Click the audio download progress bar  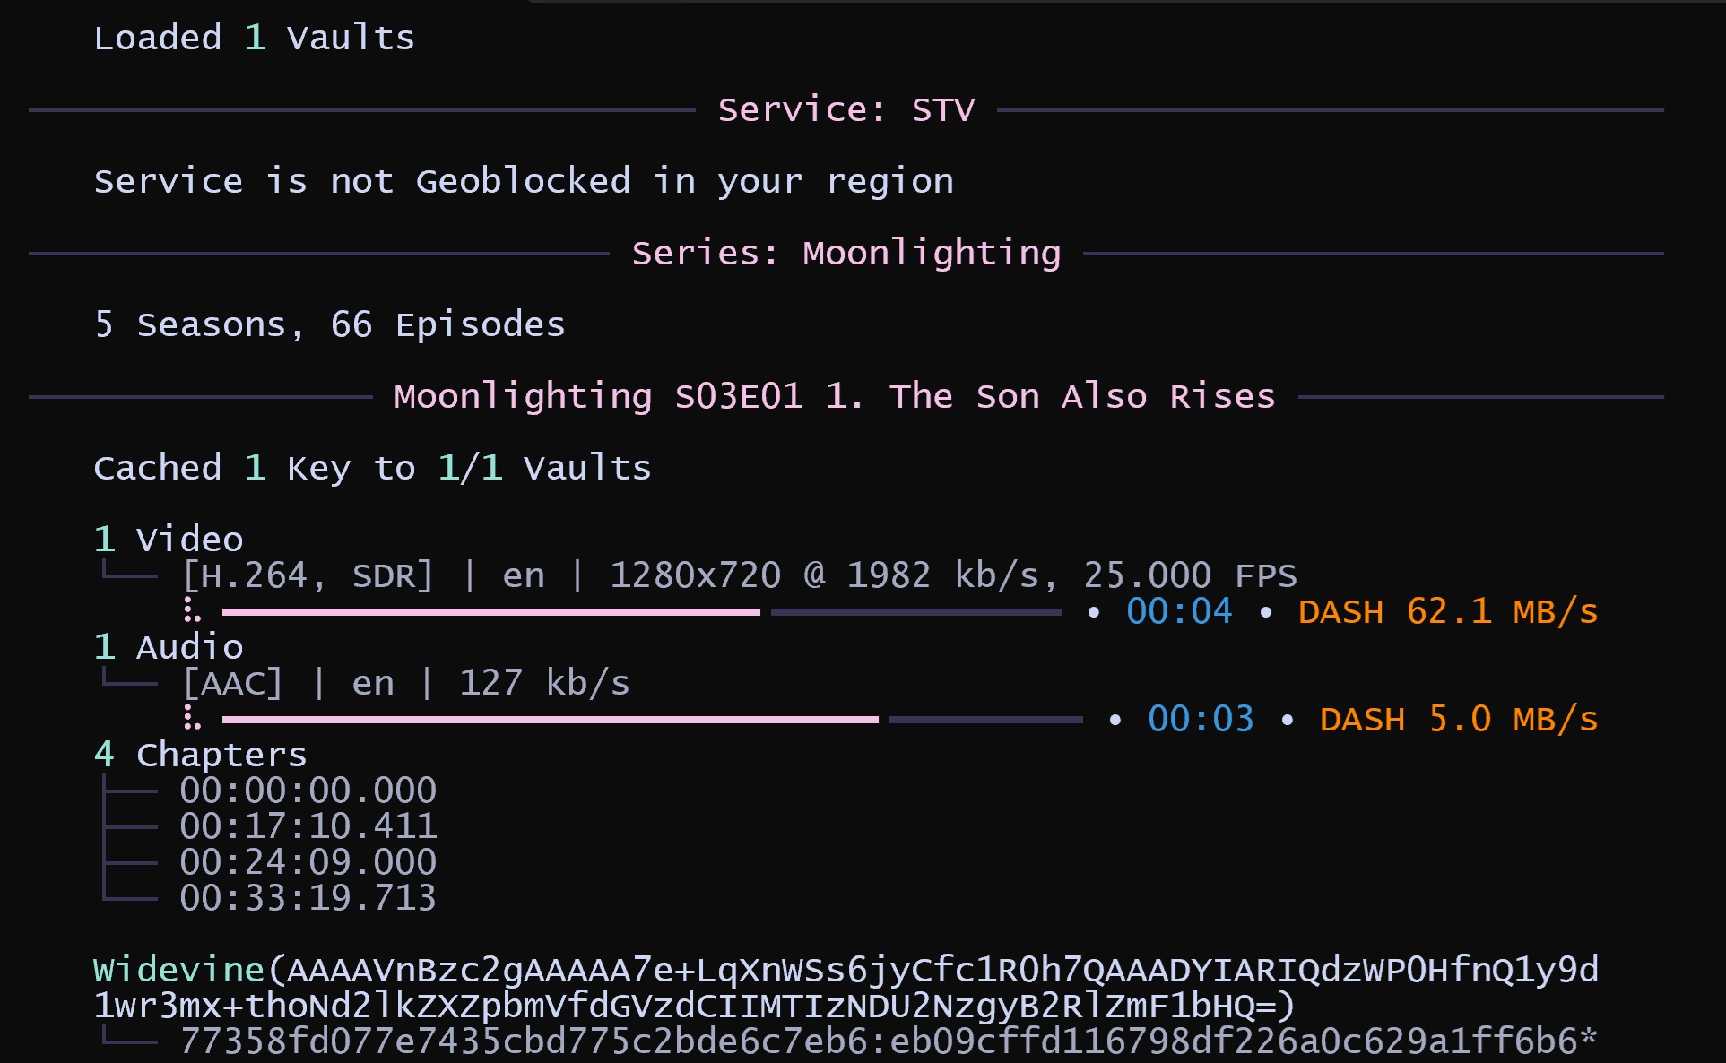click(x=652, y=720)
